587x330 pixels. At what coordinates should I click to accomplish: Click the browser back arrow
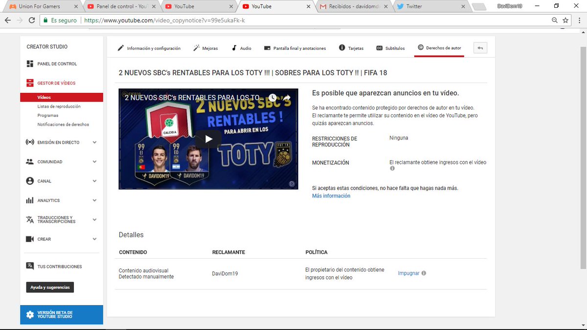point(7,21)
